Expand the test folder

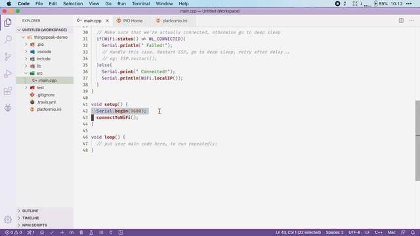(x=26, y=88)
